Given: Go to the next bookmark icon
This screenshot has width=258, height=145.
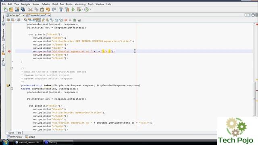Looking at the screenshot, I should coord(48,20).
